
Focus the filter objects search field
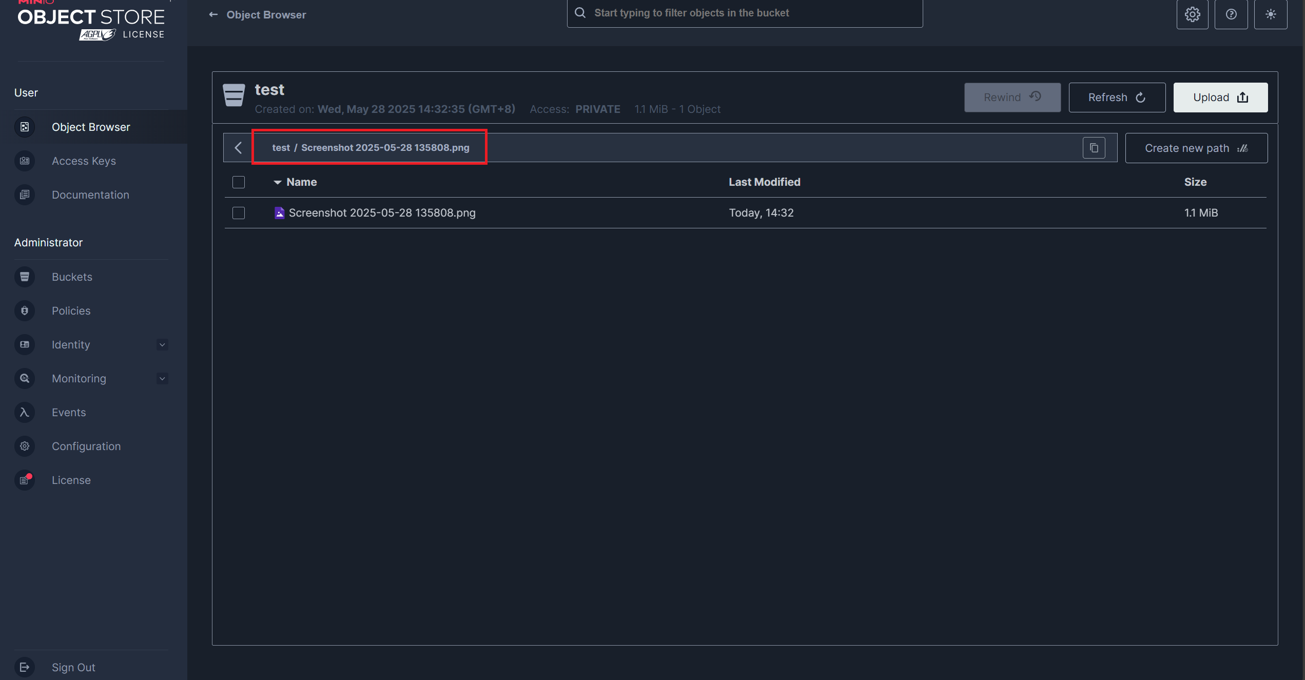click(x=745, y=13)
